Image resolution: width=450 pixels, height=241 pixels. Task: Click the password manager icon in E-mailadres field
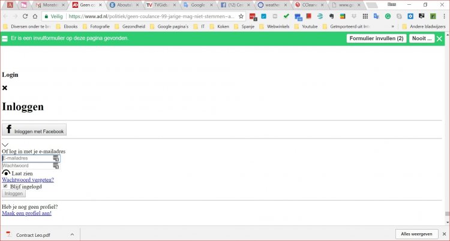(x=56, y=158)
